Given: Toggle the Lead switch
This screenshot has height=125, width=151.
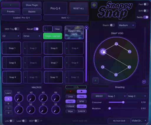Looking at the screenshot, I should 24,121.
